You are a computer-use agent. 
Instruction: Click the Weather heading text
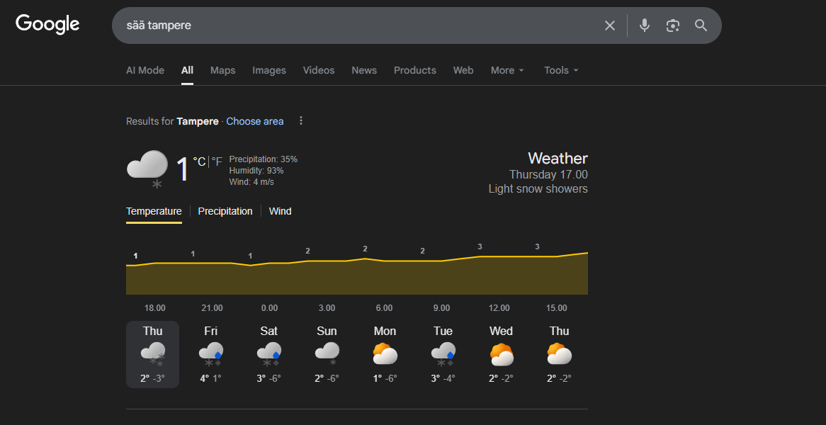pyautogui.click(x=558, y=158)
